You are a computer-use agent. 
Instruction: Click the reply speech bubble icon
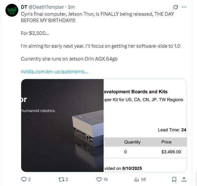[x=24, y=179]
